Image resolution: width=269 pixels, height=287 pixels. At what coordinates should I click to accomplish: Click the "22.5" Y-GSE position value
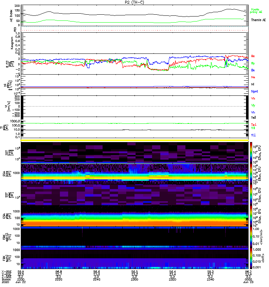(21, 274)
